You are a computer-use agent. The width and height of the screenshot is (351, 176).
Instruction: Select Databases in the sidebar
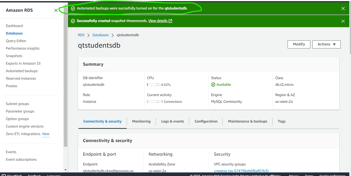pyautogui.click(x=14, y=33)
